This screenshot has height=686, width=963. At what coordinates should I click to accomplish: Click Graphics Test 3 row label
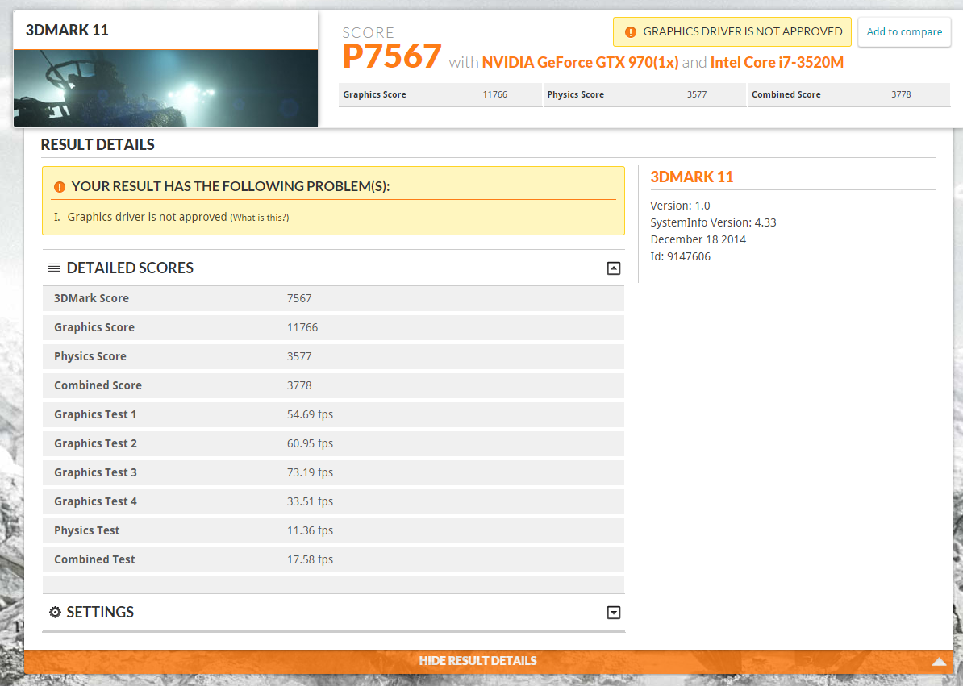click(95, 472)
